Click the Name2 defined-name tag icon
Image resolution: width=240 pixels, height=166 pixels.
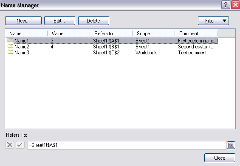[x=10, y=46]
